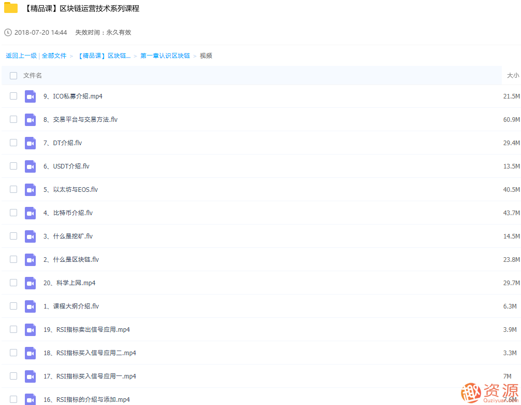Click the 视频 breadcrumb text
This screenshot has width=521, height=405.
(x=206, y=55)
